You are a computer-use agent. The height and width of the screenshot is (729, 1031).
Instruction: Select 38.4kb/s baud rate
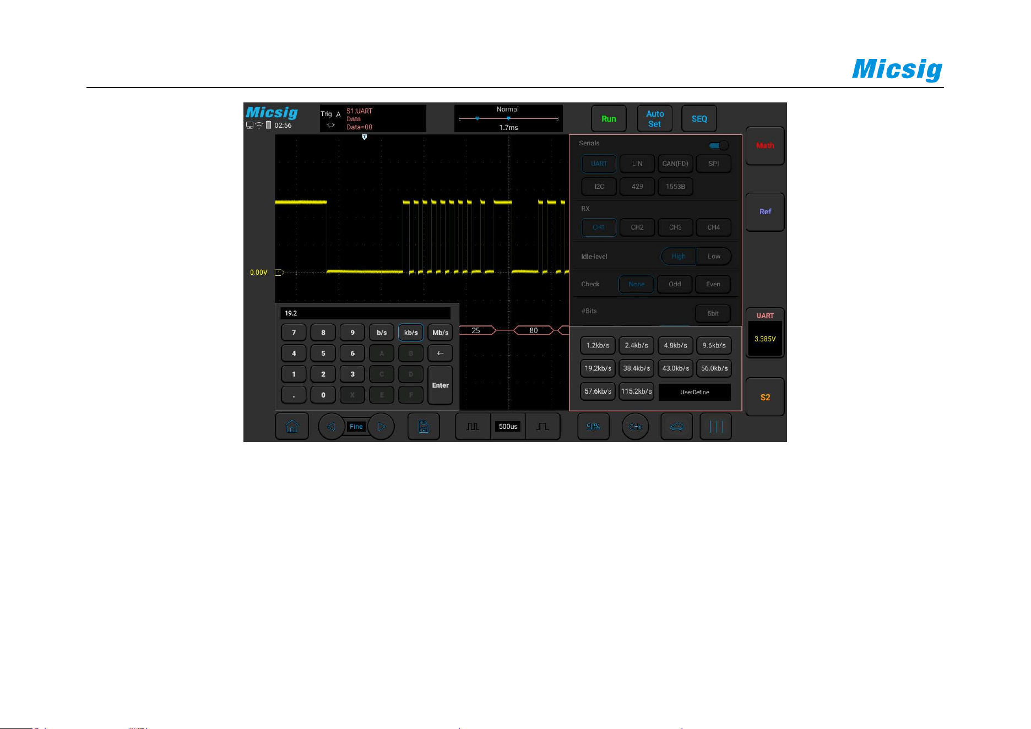pos(636,368)
